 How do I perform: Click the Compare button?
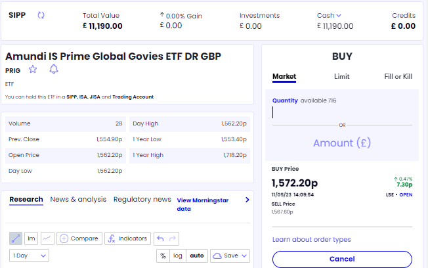[x=79, y=238]
